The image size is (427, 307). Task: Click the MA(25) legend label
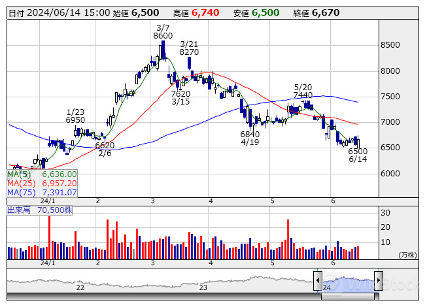point(20,184)
